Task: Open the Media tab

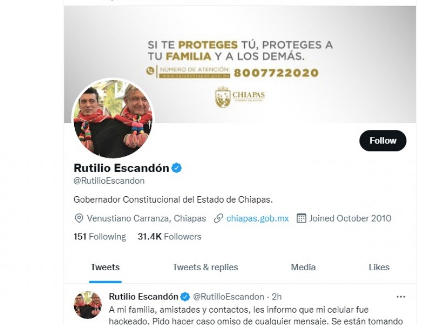Action: (303, 267)
